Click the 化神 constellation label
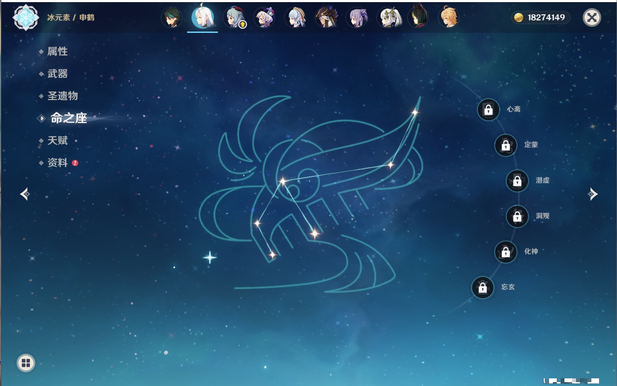 coord(531,251)
